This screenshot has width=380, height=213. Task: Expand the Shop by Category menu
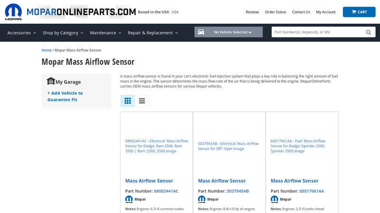point(63,33)
